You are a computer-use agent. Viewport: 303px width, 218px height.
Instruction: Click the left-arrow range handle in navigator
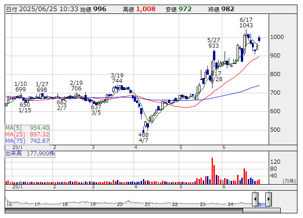(255, 199)
